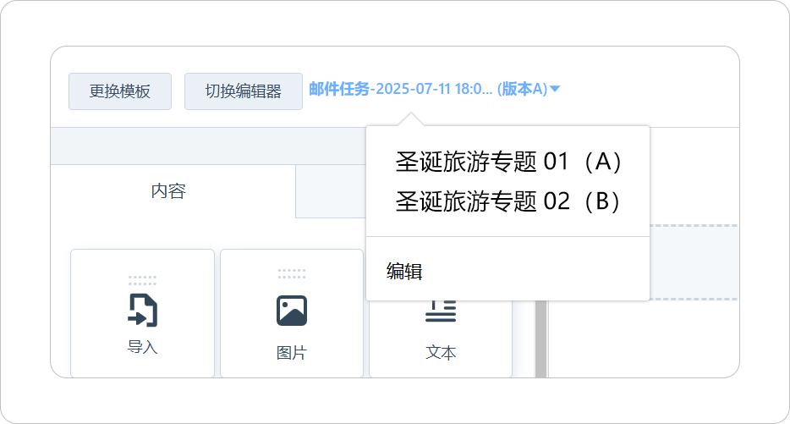Click the dropdown arrow after (版本A)
The height and width of the screenshot is (424, 790).
[555, 89]
